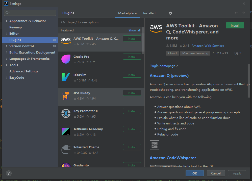Click the JPA Buddy plugin icon

[66, 95]
